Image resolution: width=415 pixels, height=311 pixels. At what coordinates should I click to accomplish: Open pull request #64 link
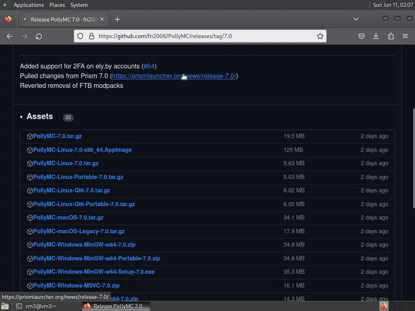(149, 66)
